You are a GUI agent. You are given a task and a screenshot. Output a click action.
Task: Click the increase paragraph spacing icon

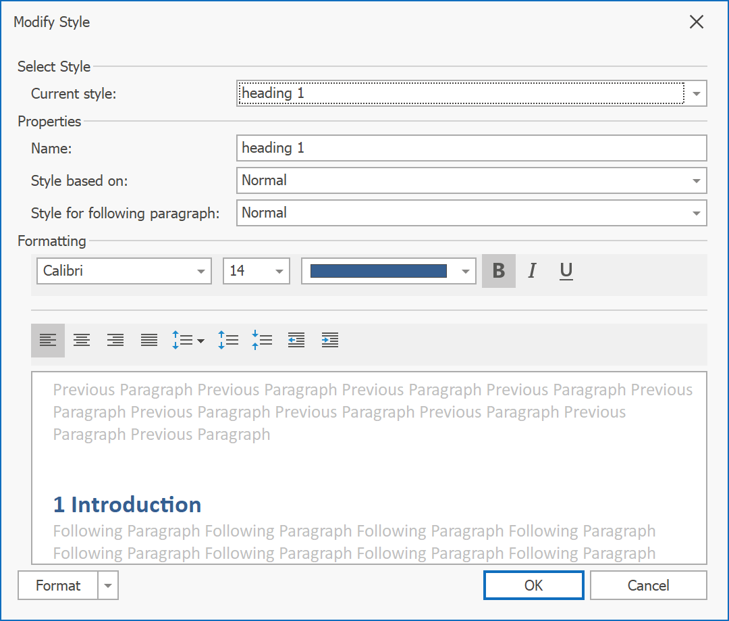[x=227, y=340]
